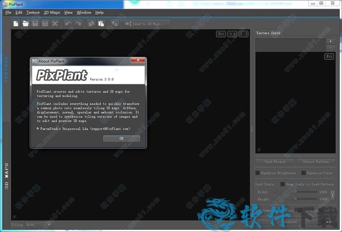The height and width of the screenshot is (232, 342).
Task: Create a new texture document
Action: 16,23
